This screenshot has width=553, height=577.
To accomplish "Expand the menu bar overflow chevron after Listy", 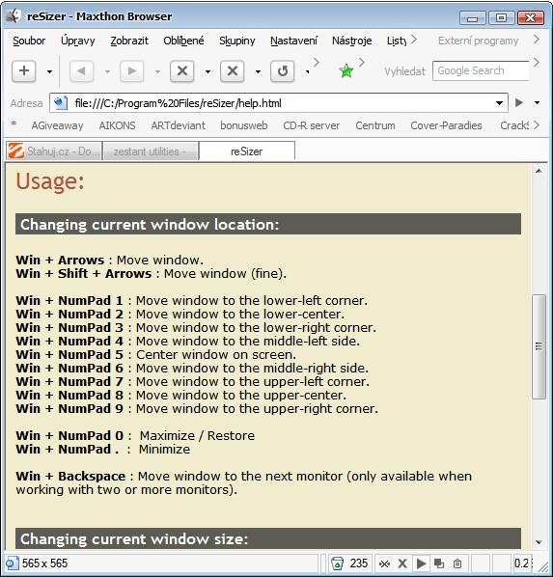I will (414, 39).
